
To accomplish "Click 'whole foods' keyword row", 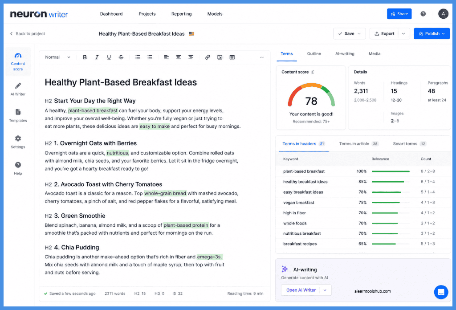I will (362, 223).
